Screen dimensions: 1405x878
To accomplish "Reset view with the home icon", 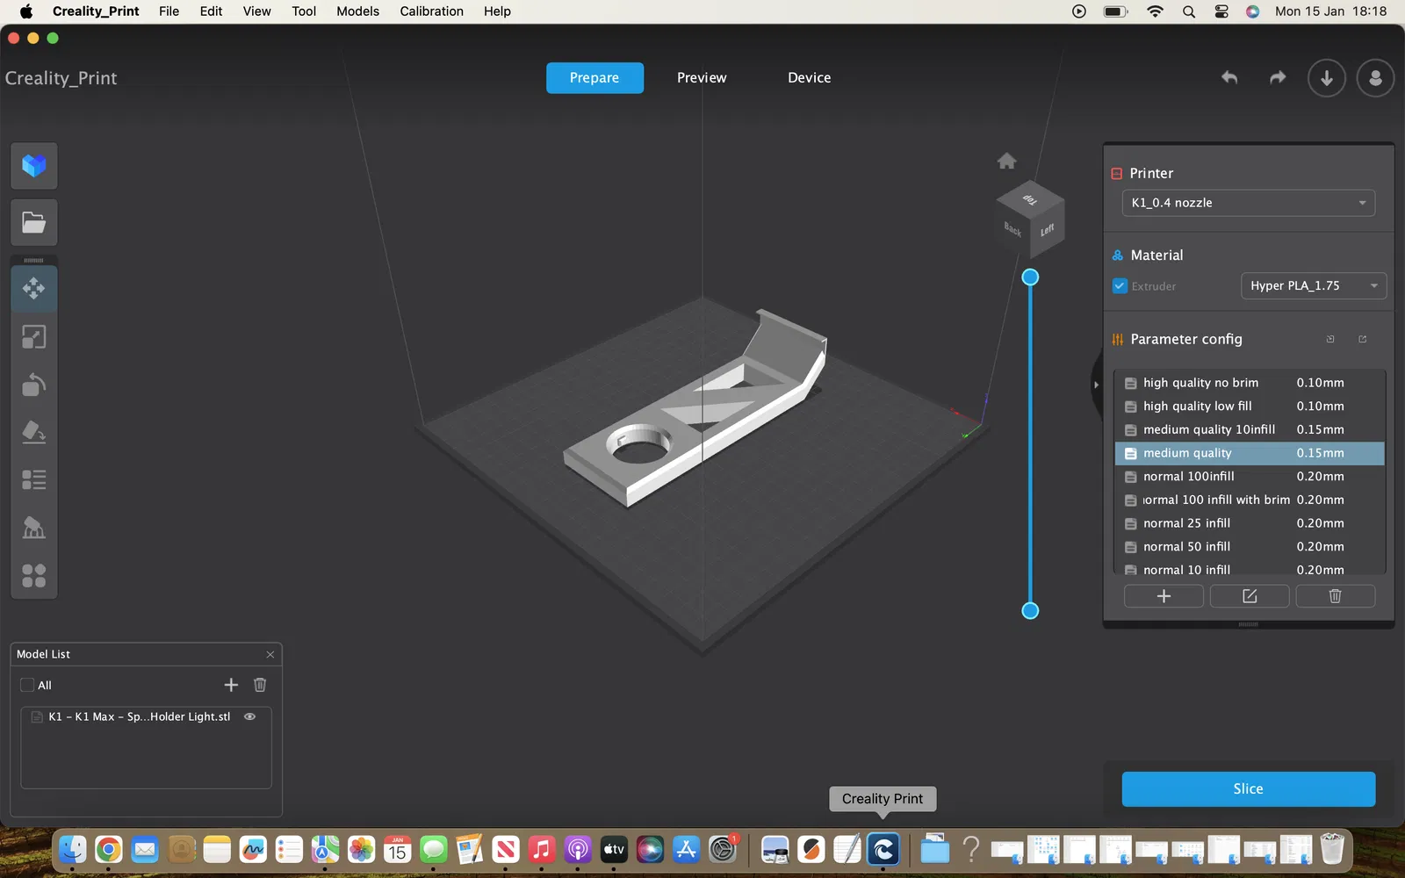I will pyautogui.click(x=1007, y=161).
